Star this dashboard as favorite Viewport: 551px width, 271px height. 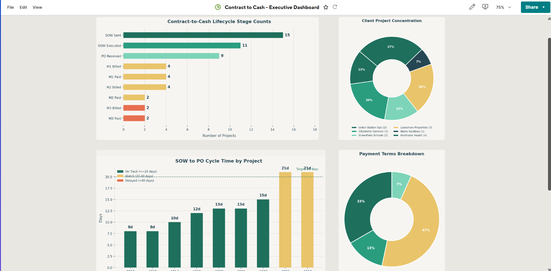[x=326, y=7]
